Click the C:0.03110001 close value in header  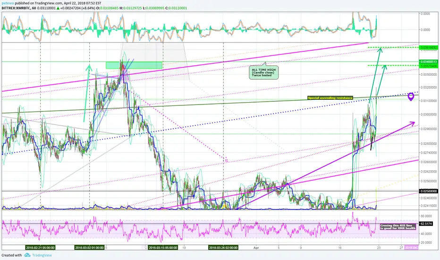[x=176, y=8]
